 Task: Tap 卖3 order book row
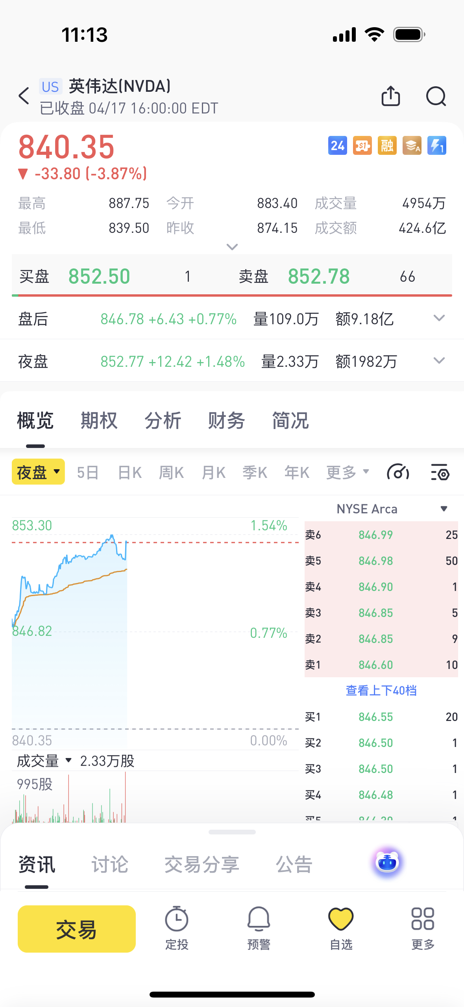(x=381, y=613)
